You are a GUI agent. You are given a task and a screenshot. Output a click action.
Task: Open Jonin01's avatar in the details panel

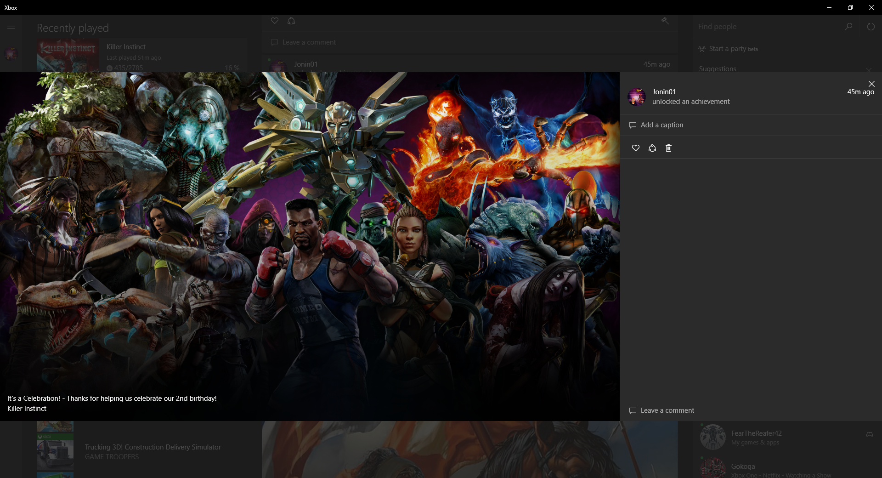coord(637,97)
